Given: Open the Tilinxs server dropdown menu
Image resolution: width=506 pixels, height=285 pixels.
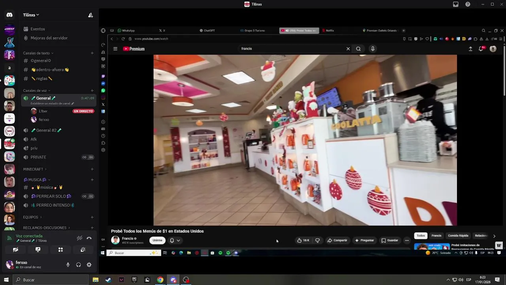Looking at the screenshot, I should click(x=31, y=15).
